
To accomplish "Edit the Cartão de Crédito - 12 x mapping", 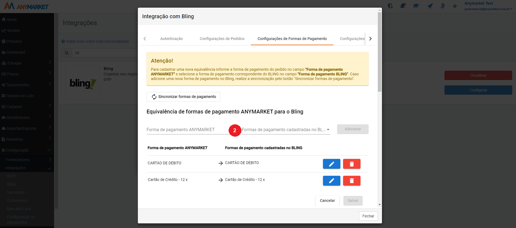I will pyautogui.click(x=331, y=181).
